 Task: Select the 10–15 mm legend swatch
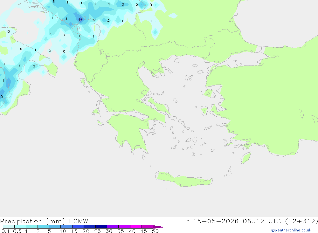point(66,227)
